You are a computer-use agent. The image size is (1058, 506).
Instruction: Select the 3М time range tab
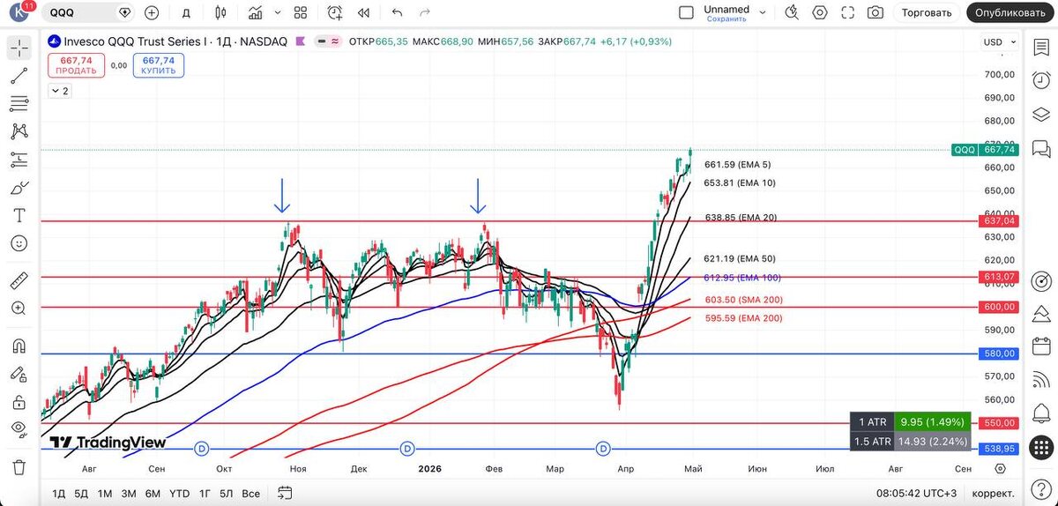point(129,493)
